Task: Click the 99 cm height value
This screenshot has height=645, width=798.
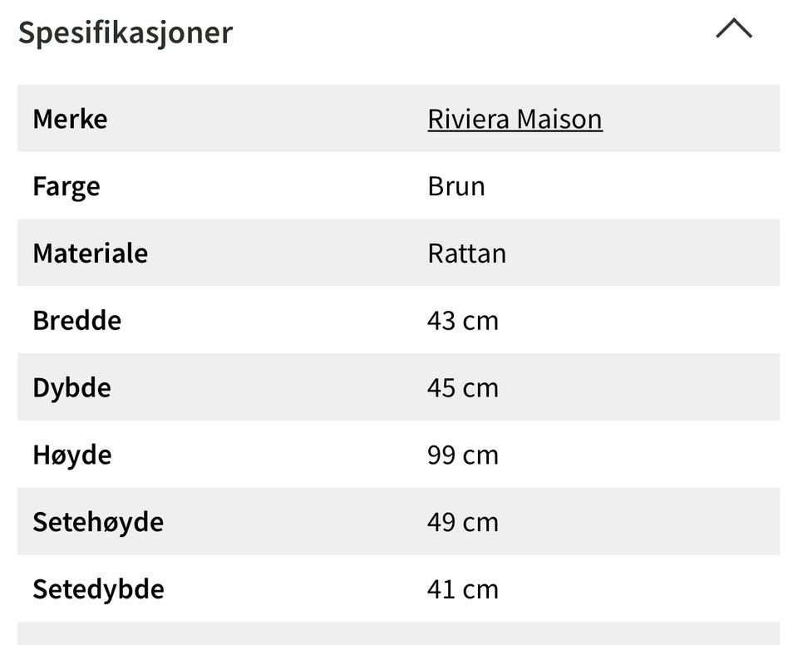Action: pyautogui.click(x=463, y=455)
